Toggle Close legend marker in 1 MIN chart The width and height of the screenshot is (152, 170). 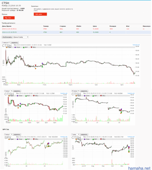[x=17, y=47]
